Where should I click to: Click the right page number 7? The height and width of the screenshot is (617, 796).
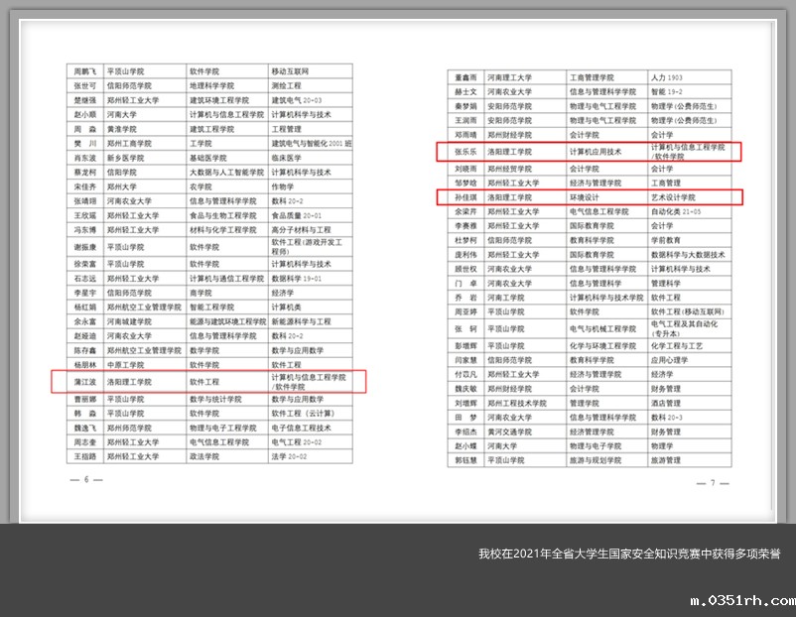coord(712,483)
